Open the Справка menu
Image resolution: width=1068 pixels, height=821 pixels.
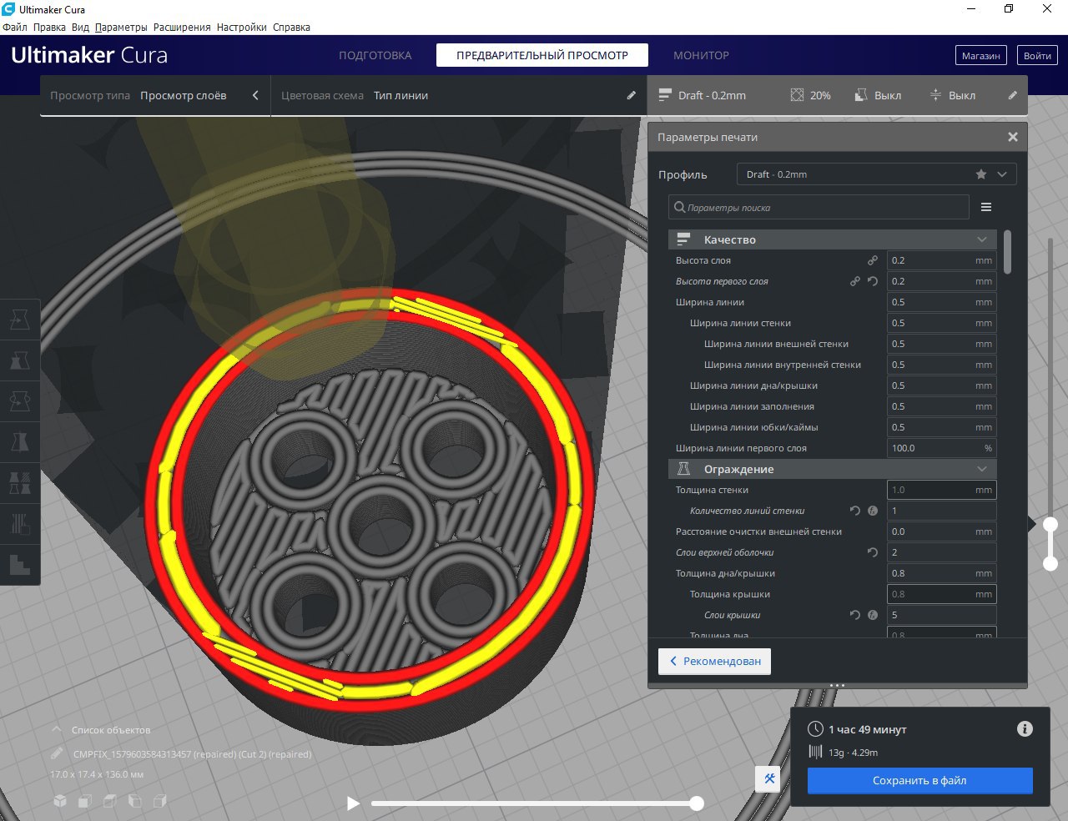[291, 27]
